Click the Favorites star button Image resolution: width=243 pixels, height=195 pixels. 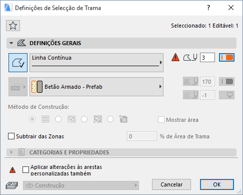[13, 26]
